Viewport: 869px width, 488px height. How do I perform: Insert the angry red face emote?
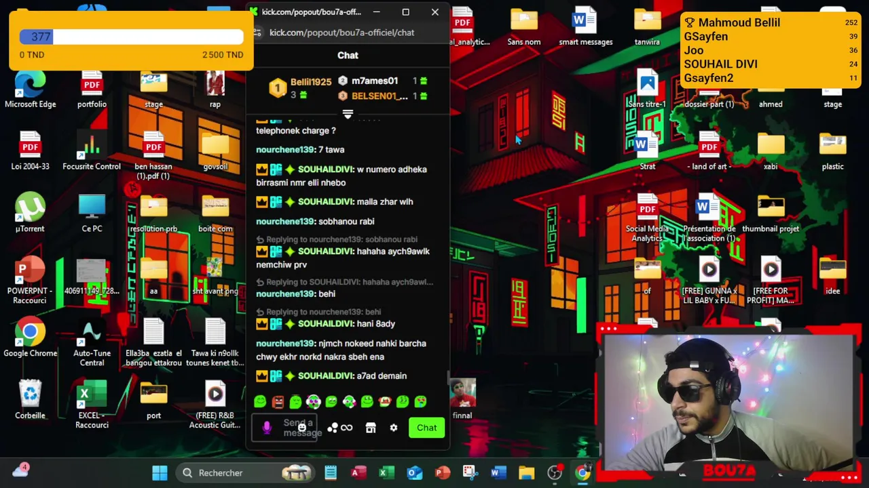(278, 402)
